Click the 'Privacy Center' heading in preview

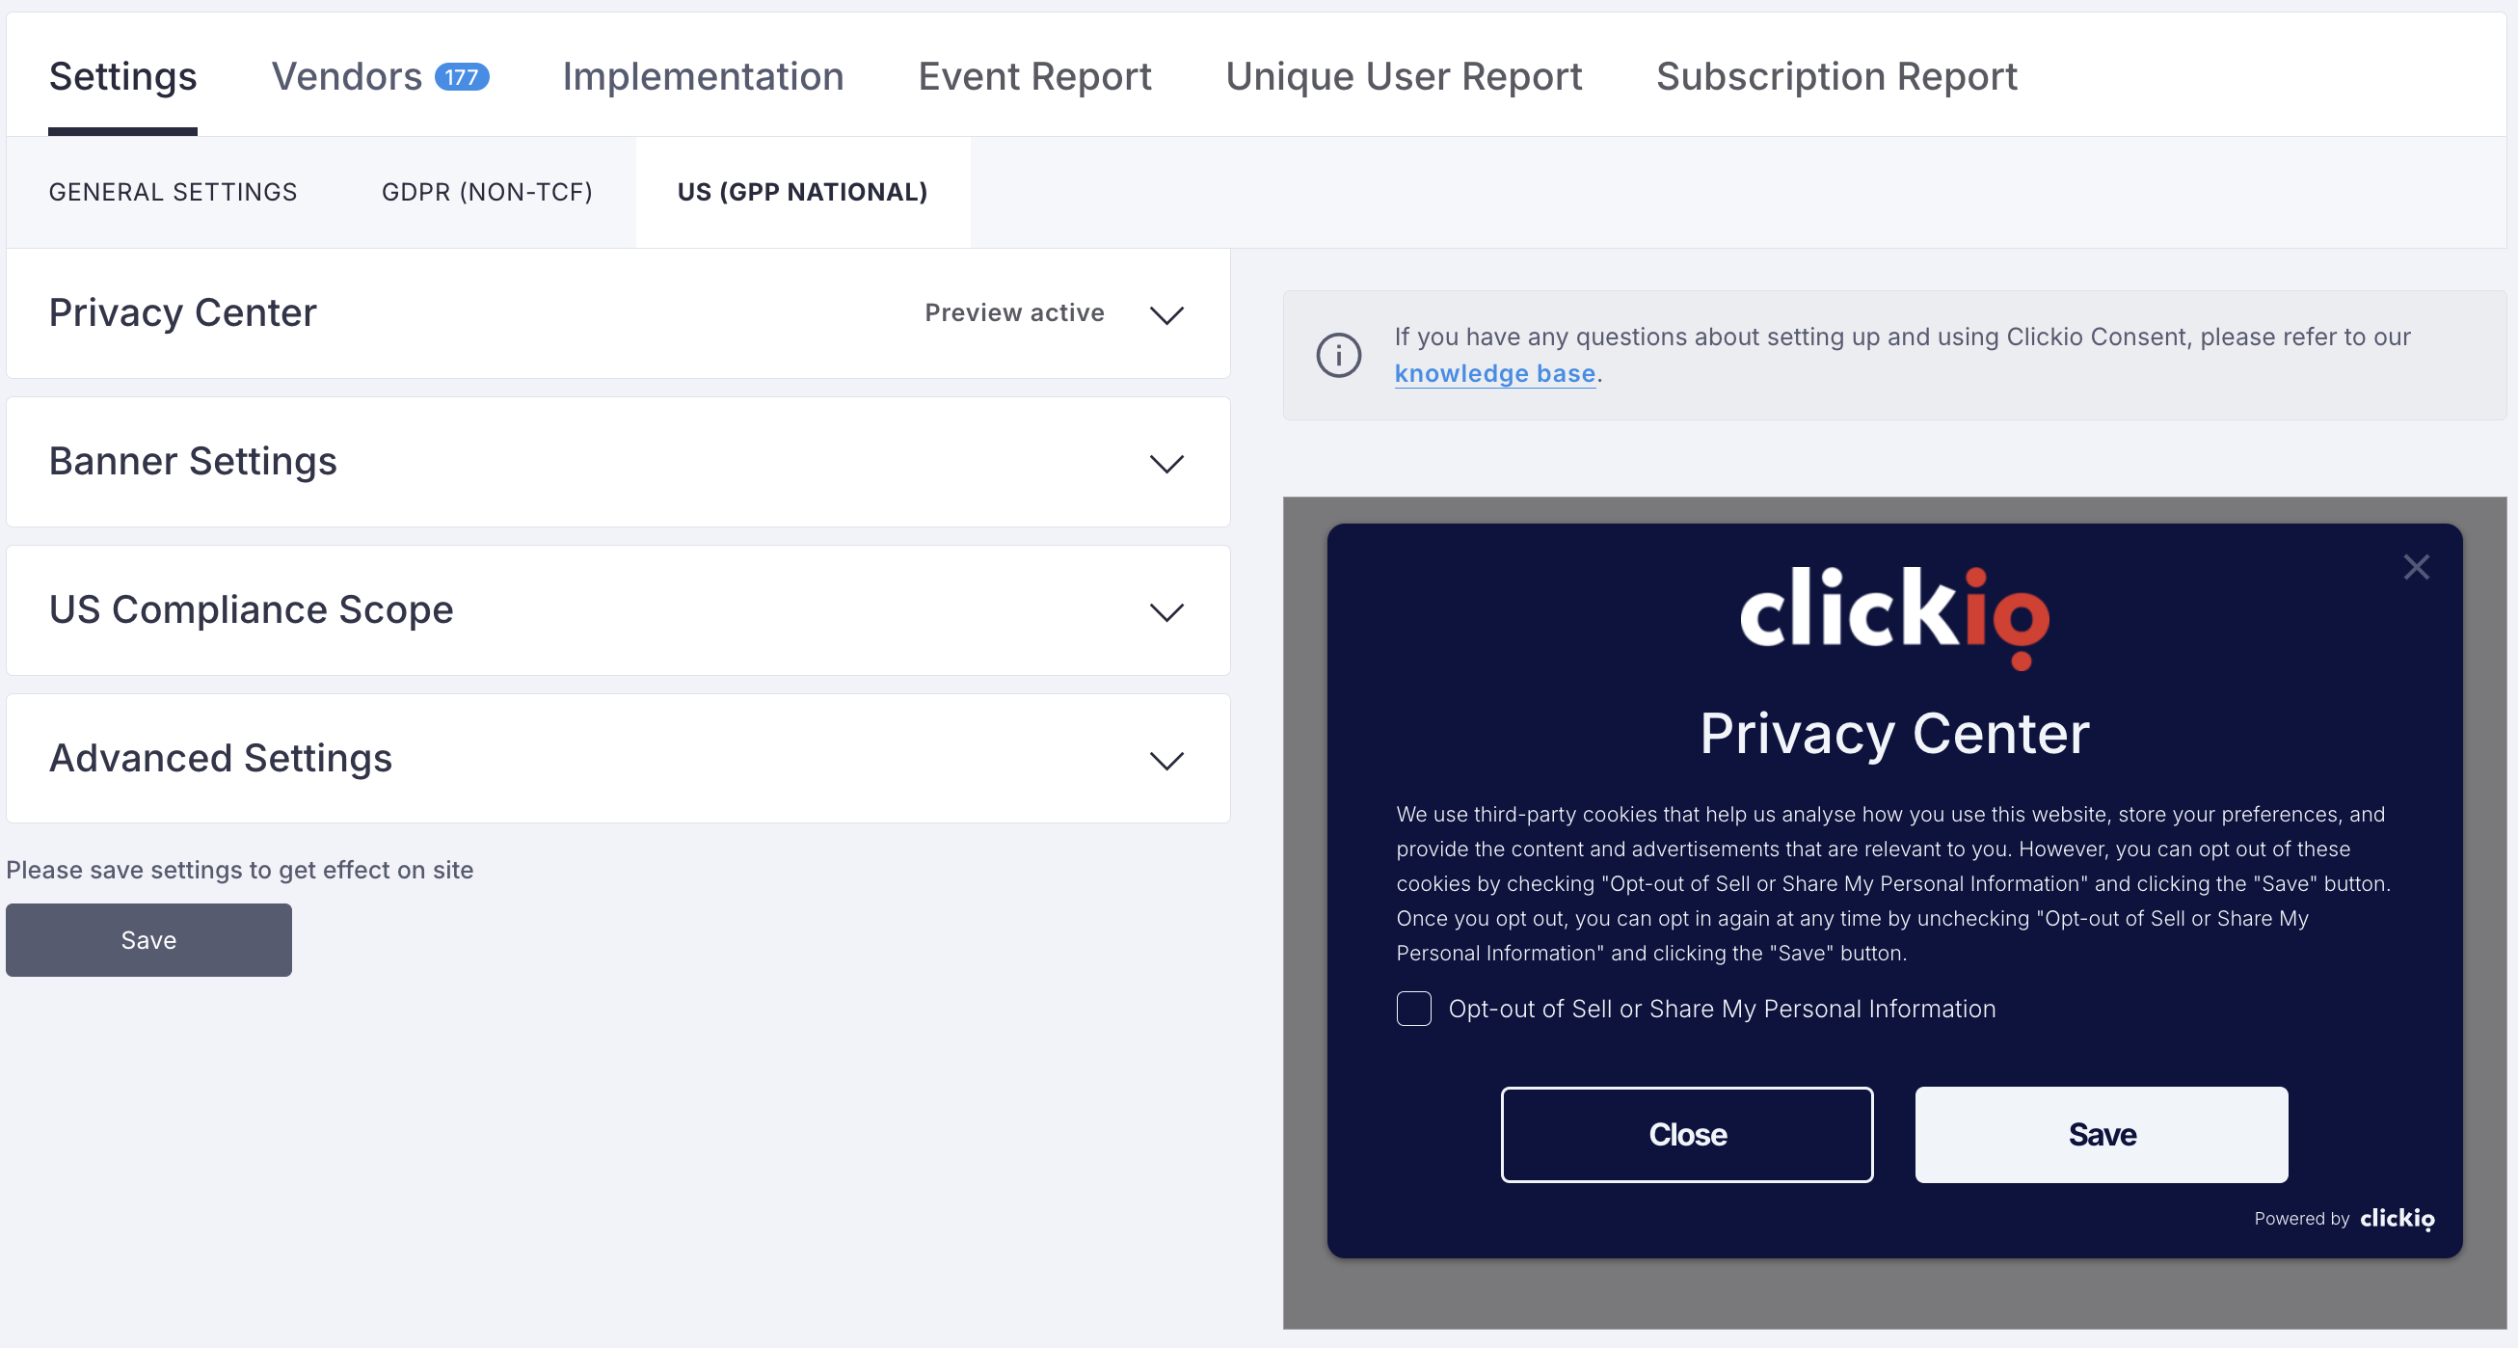click(x=1894, y=733)
